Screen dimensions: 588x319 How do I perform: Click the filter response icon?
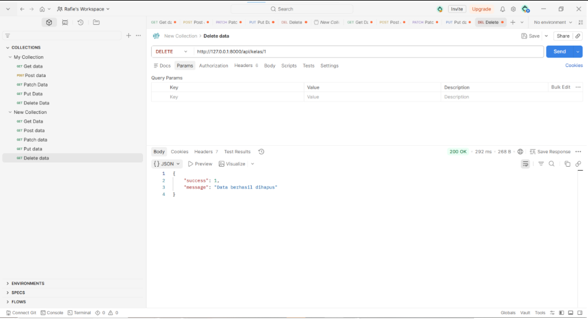pos(541,164)
